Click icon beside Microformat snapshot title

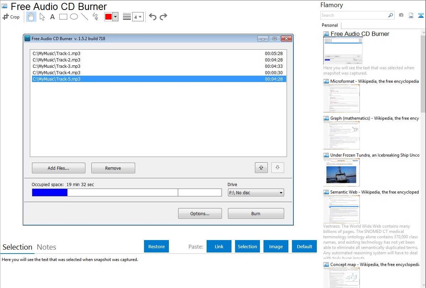point(326,81)
